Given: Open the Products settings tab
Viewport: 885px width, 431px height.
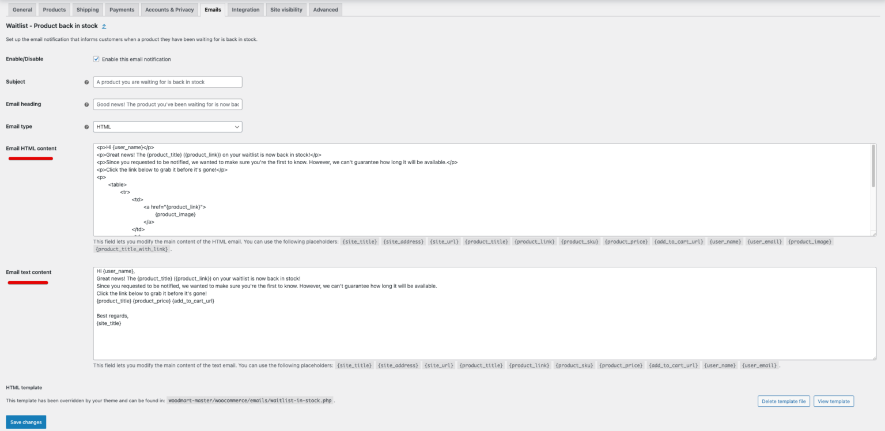Looking at the screenshot, I should point(54,10).
